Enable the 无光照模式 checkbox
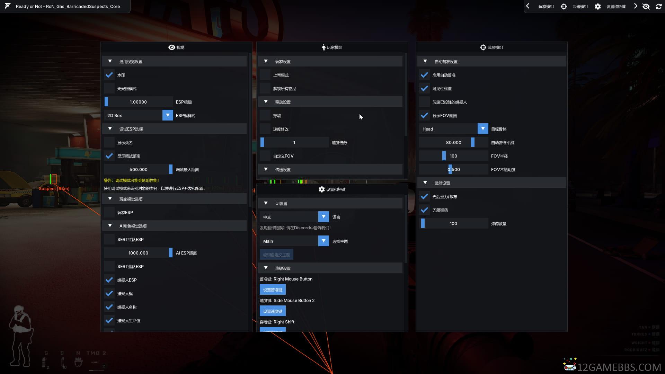Viewport: 665px width, 374px height. tap(109, 88)
